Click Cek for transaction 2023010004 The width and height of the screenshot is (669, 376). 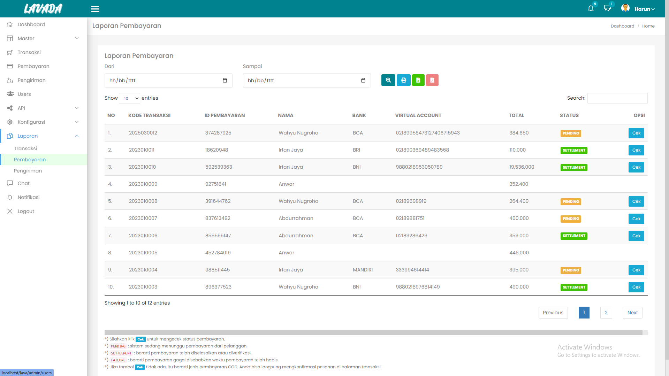[x=636, y=270]
